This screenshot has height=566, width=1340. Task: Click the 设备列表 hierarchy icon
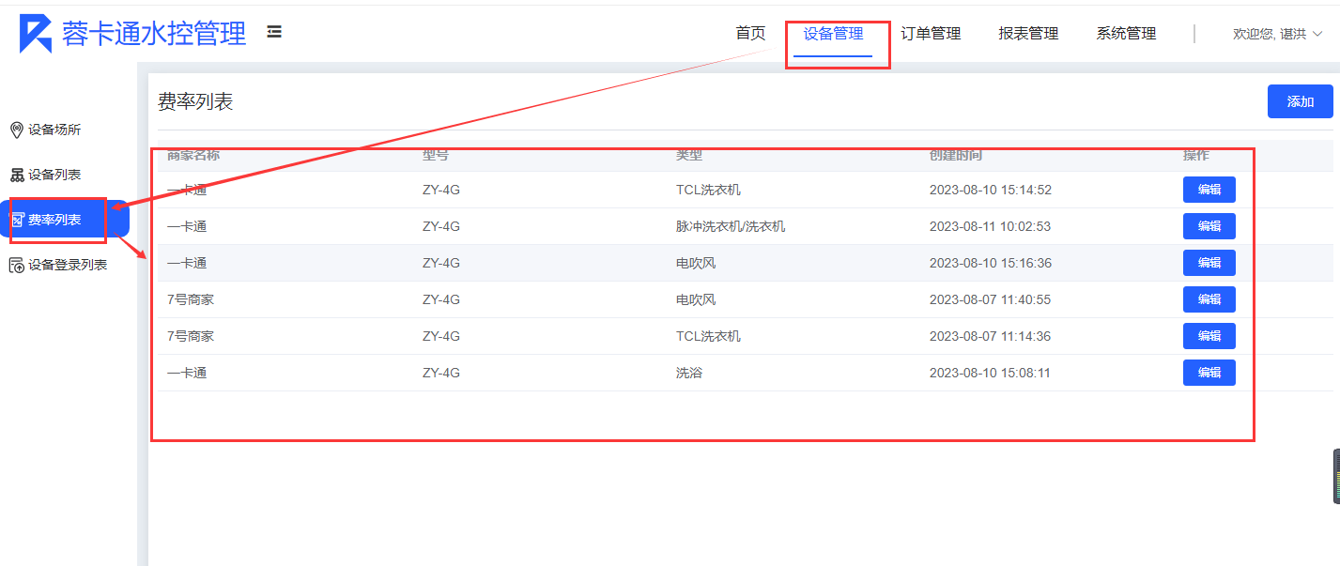click(17, 175)
